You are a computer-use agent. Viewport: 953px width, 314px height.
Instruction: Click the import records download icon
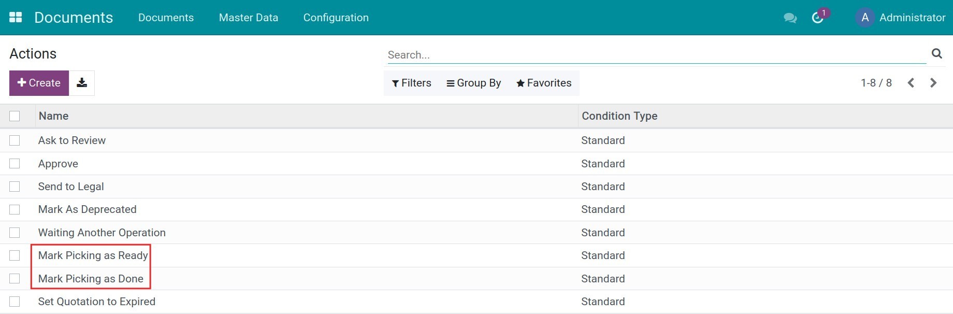pos(82,83)
